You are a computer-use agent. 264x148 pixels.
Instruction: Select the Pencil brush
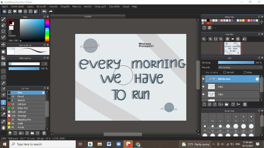pos(26,97)
